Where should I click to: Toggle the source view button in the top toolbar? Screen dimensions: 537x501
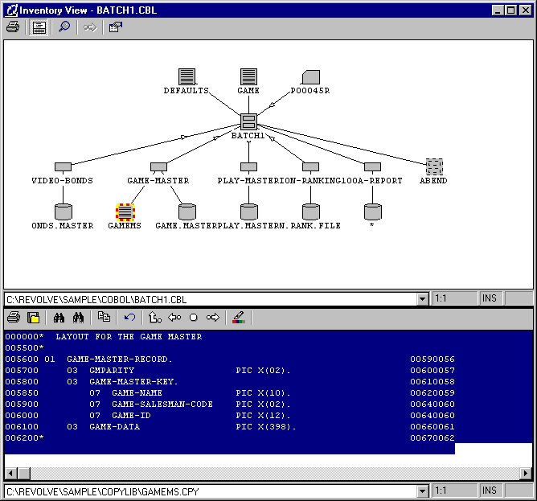tap(39, 27)
